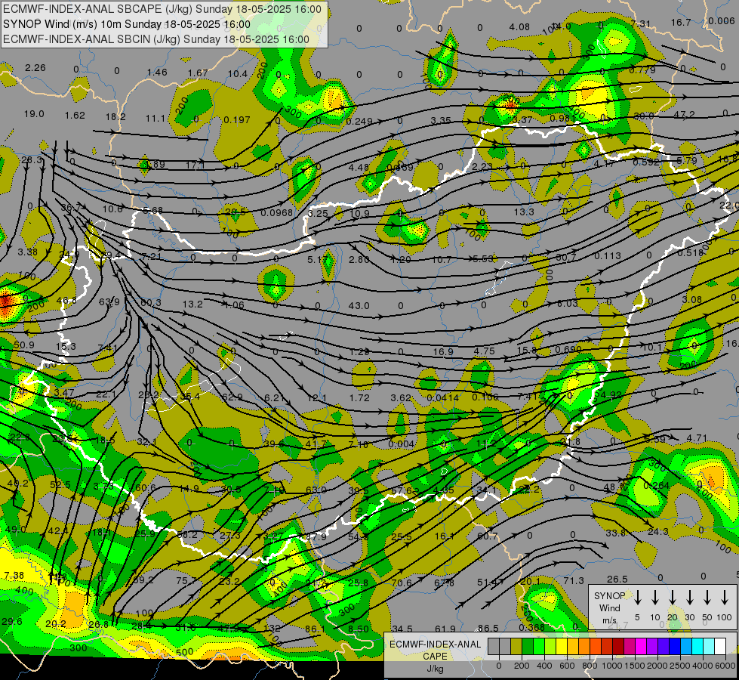The image size is (739, 680).
Task: Click the 62.9 map value
Action: [232, 397]
